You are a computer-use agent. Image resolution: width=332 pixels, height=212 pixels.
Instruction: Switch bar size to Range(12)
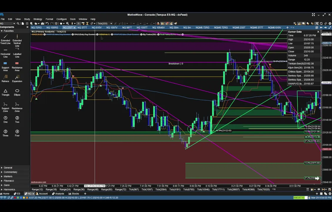(37, 190)
